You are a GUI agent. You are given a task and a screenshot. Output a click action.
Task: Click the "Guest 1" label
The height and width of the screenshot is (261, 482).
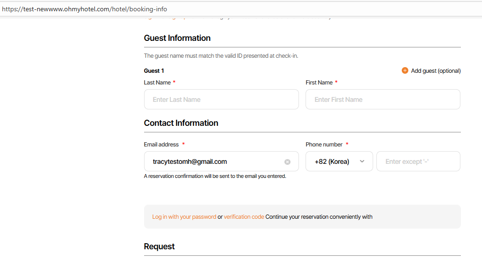(154, 71)
